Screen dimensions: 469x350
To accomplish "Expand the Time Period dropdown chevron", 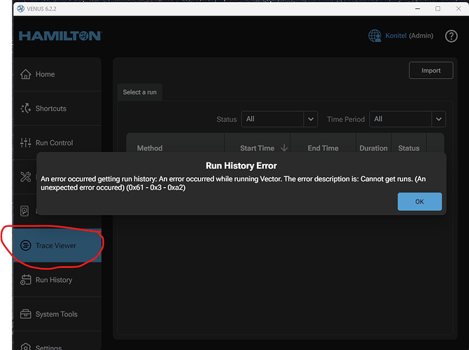I will coord(438,119).
